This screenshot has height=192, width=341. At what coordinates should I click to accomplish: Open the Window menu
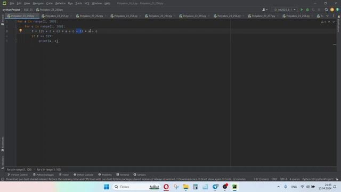(x=97, y=3)
